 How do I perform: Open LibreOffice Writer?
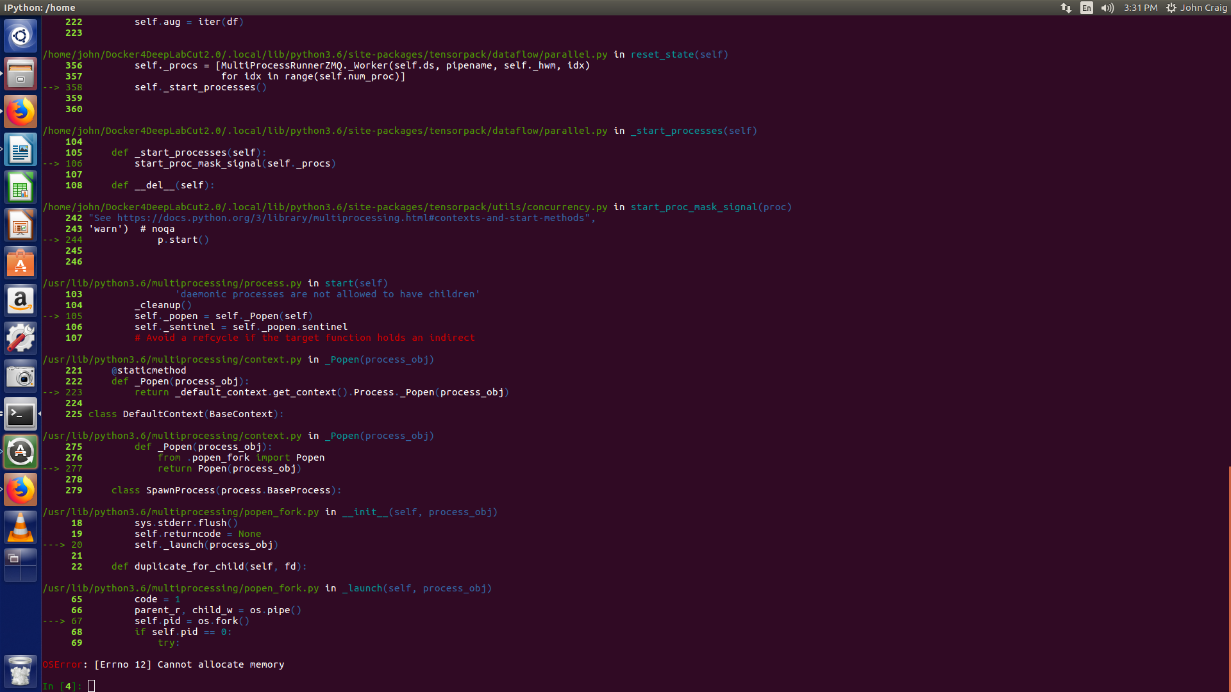pyautogui.click(x=21, y=149)
